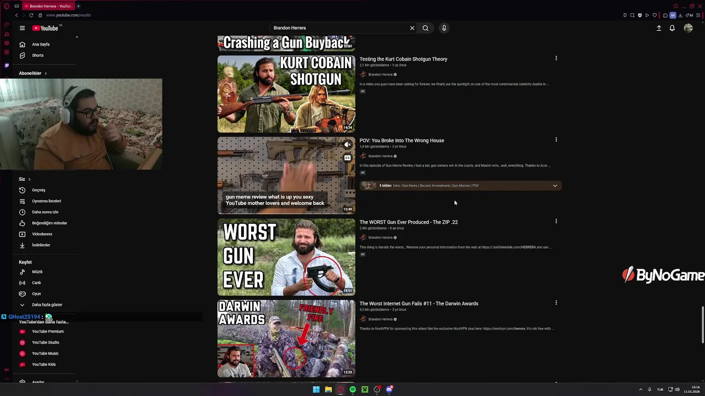Open Opera easy setup sliders icon

pos(698,15)
